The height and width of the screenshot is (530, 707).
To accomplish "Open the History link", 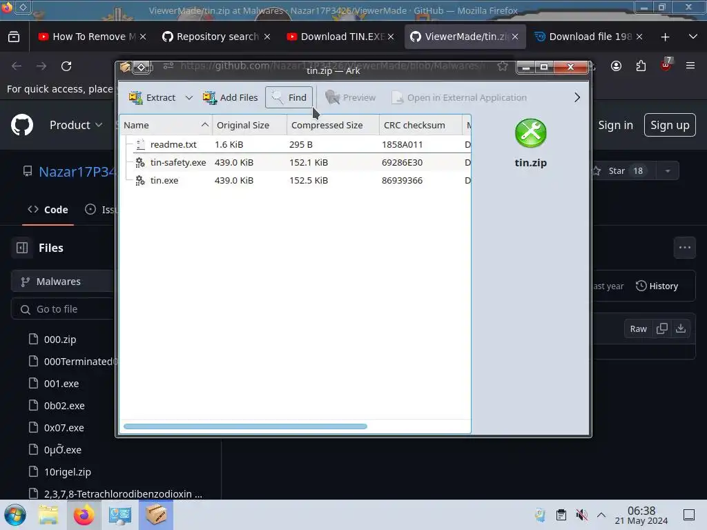I will (657, 286).
